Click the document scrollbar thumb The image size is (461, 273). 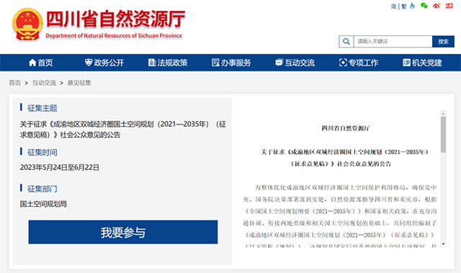tap(443, 134)
